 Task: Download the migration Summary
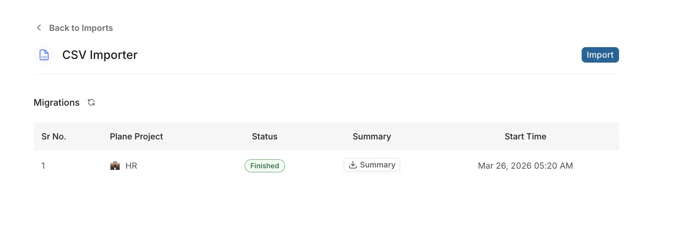[372, 165]
